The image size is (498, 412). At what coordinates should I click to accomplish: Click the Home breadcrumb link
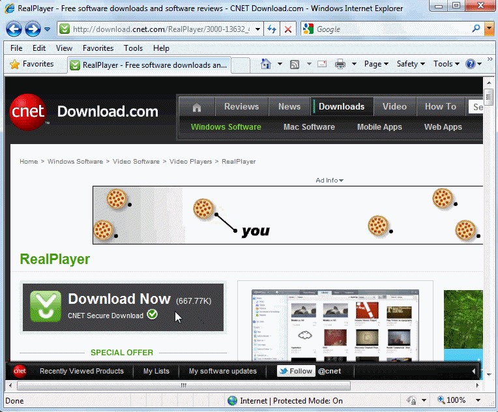pyautogui.click(x=29, y=162)
